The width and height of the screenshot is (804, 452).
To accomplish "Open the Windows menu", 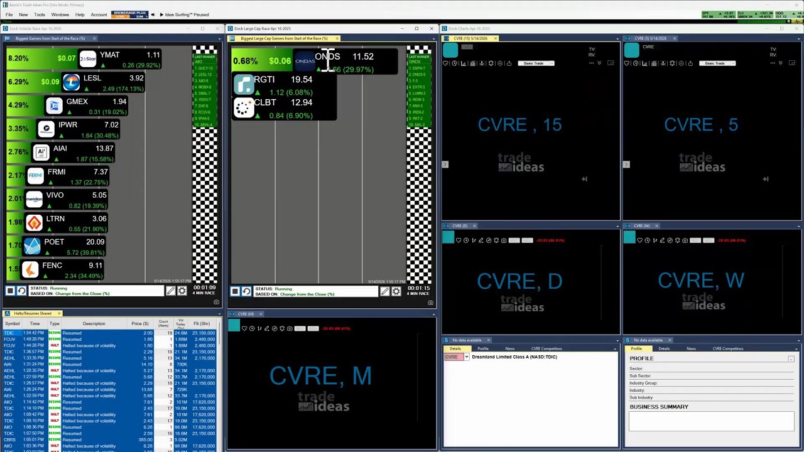I will (x=60, y=14).
